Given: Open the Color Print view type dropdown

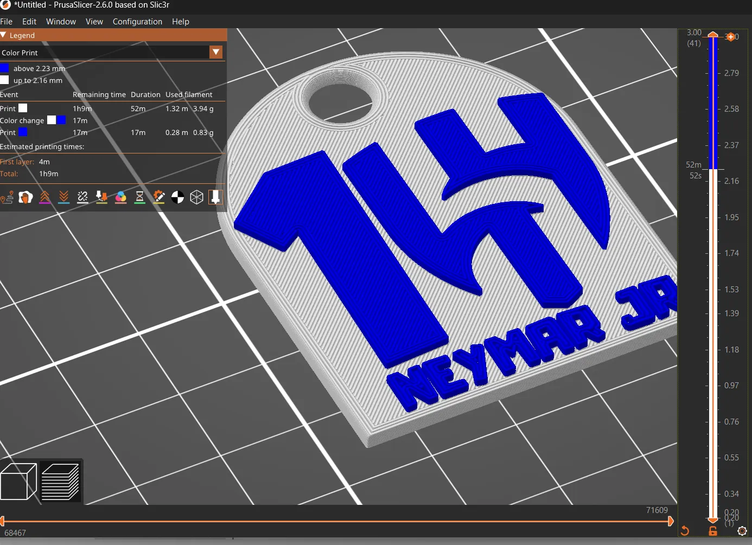Looking at the screenshot, I should click(216, 52).
